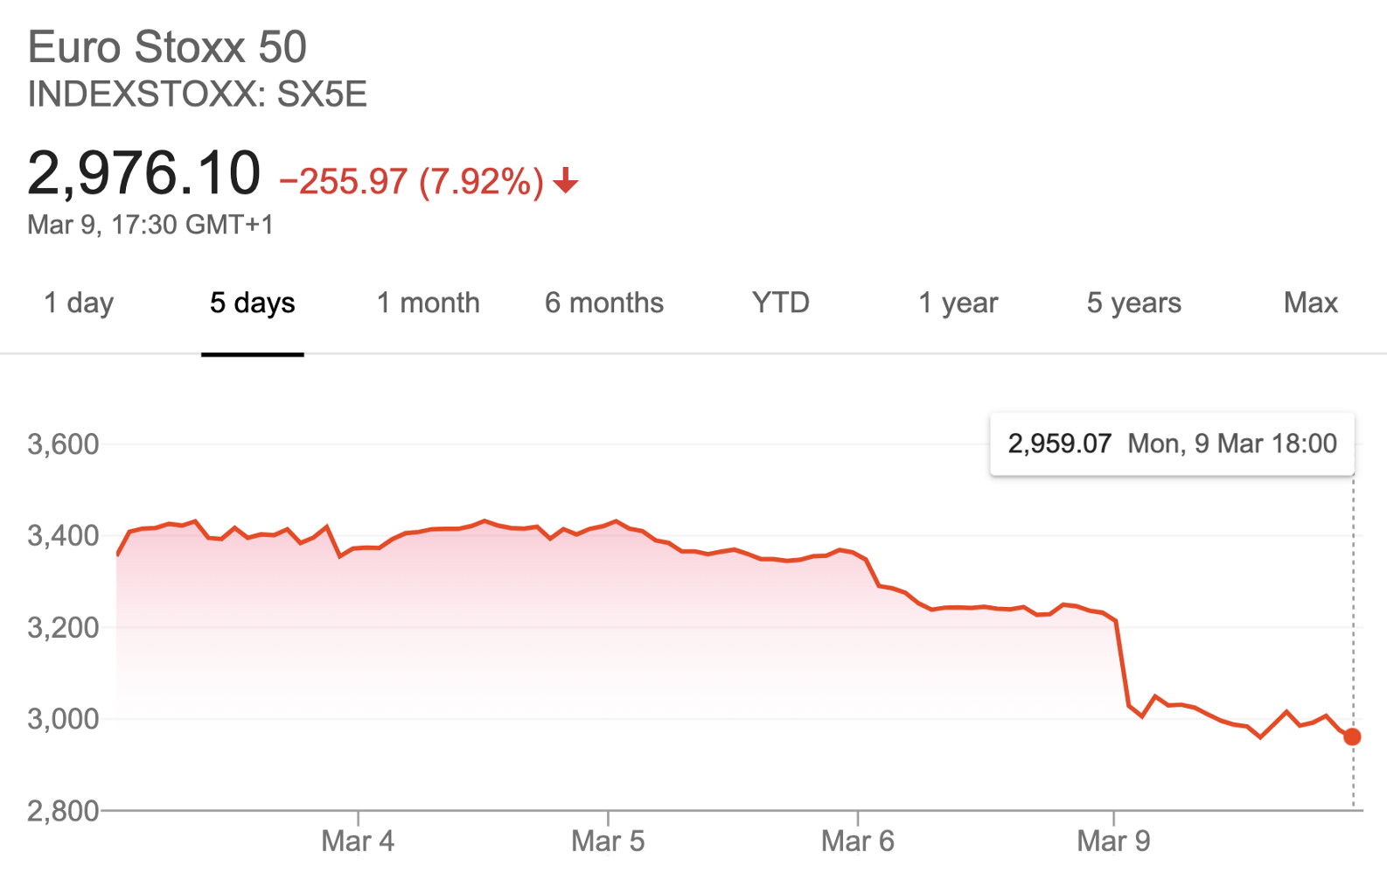Click the Mar 9 axis label
Screen dimensions: 1387x880
pyautogui.click(x=1114, y=842)
